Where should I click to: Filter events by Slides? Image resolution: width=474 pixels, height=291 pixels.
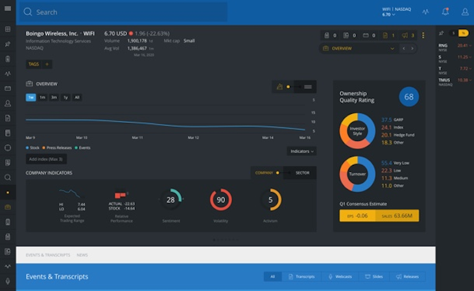click(374, 277)
